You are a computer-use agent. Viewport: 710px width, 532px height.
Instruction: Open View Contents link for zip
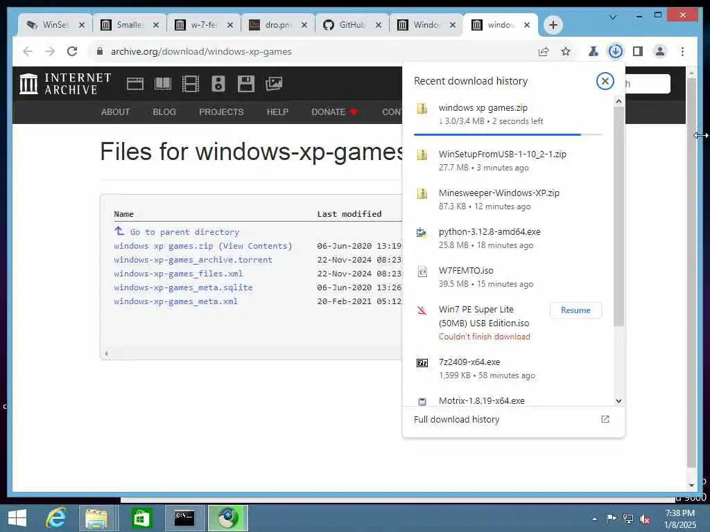pos(255,246)
